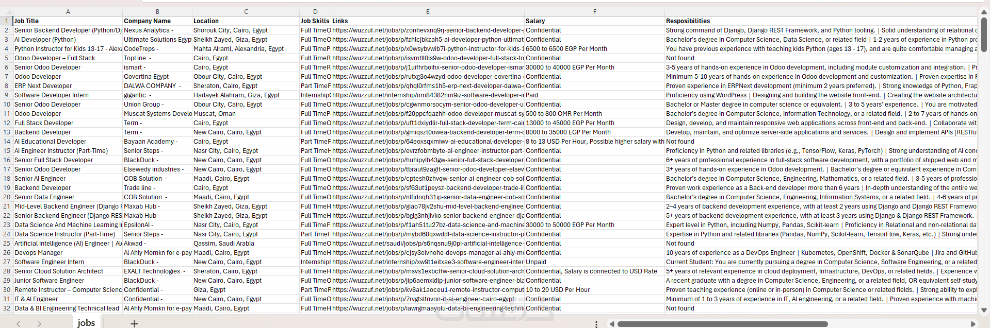Click the horizontal scrollbar thumb
The image size is (990, 328).
(x=722, y=324)
